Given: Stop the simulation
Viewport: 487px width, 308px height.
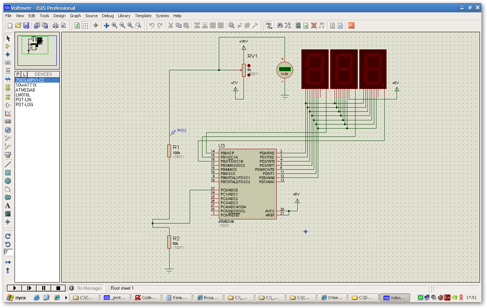Looking at the screenshot, I should (x=58, y=288).
